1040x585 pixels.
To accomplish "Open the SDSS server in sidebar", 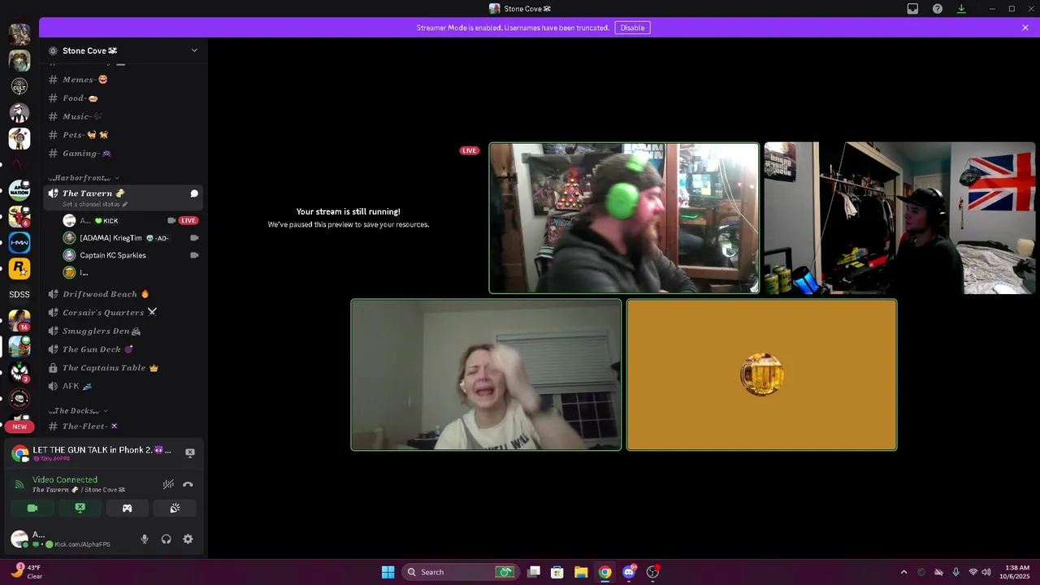I will (x=19, y=294).
